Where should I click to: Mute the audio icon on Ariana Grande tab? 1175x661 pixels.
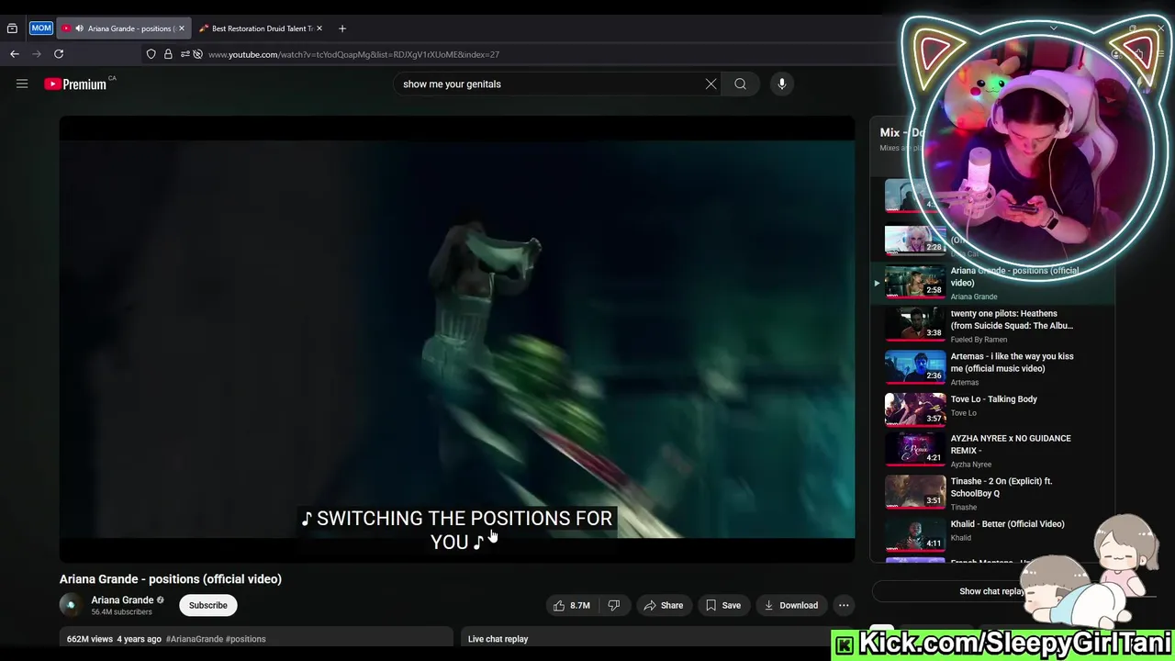79,28
